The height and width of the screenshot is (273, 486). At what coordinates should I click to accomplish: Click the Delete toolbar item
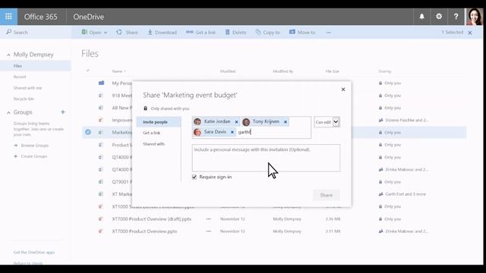coord(235,32)
